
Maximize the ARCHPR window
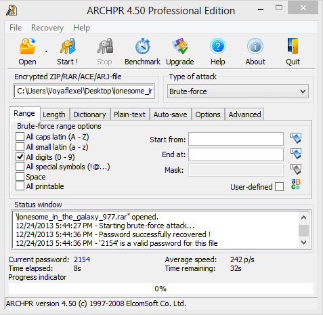point(279,8)
